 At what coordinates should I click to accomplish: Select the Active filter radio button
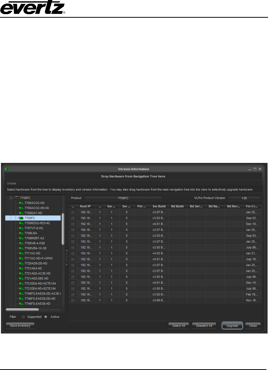[x=46, y=317]
